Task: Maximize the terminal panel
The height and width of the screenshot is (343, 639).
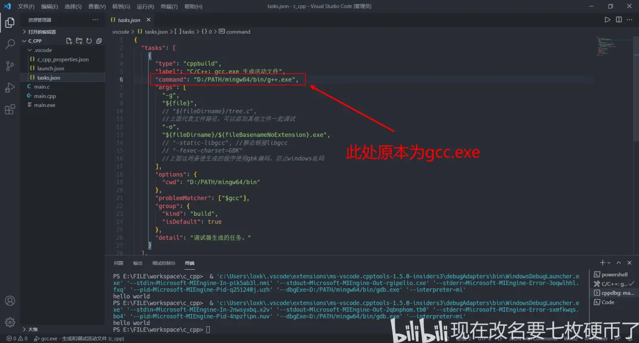Action: click(x=619, y=263)
